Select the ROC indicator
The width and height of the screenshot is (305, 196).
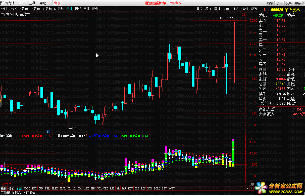point(143,188)
